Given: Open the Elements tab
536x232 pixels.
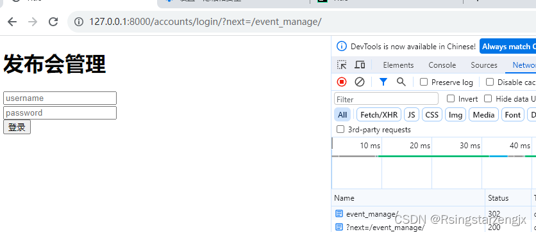Looking at the screenshot, I should click(x=398, y=65).
